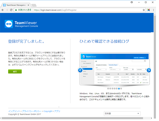This screenshot has height=121, width=159.
Task: Click the TeamViewer logo in header
Action: click(9, 24)
